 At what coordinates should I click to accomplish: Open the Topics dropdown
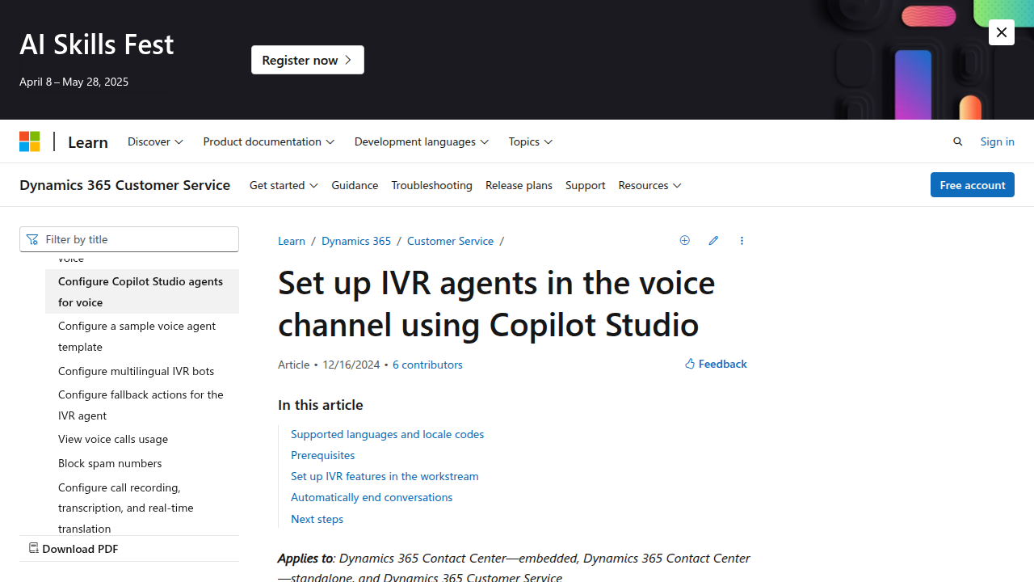click(531, 141)
